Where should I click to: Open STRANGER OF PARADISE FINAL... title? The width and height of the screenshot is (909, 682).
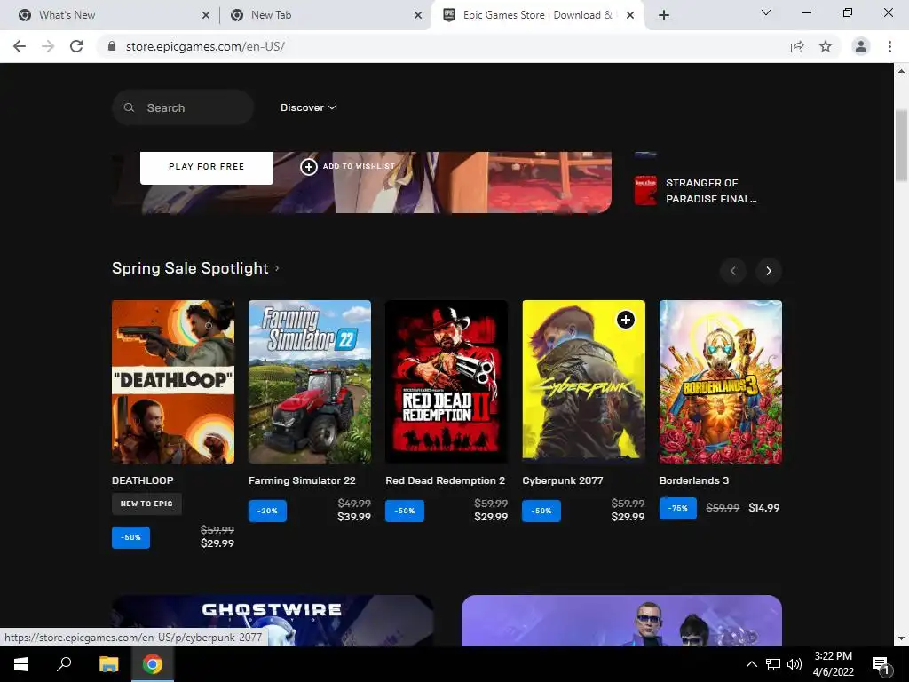[711, 191]
